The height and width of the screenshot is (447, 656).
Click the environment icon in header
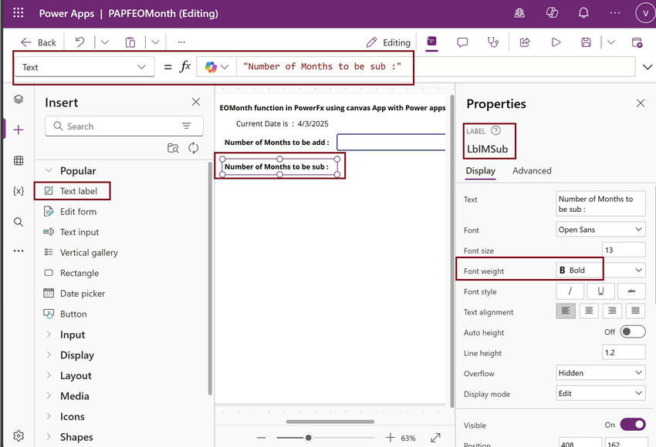[519, 13]
